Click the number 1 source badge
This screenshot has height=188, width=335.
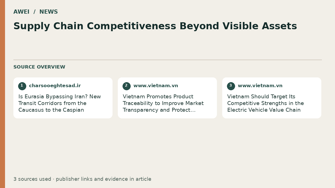tap(22, 86)
